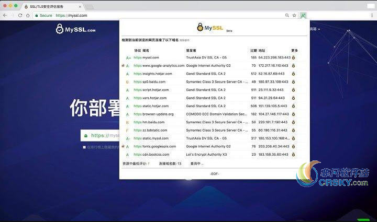Bookmark page with the star icon
The width and height of the screenshot is (377, 222).
[294, 15]
